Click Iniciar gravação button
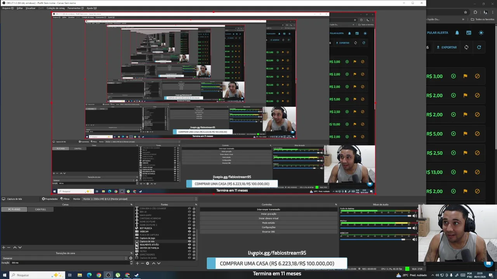The height and width of the screenshot is (279, 497). click(268, 214)
